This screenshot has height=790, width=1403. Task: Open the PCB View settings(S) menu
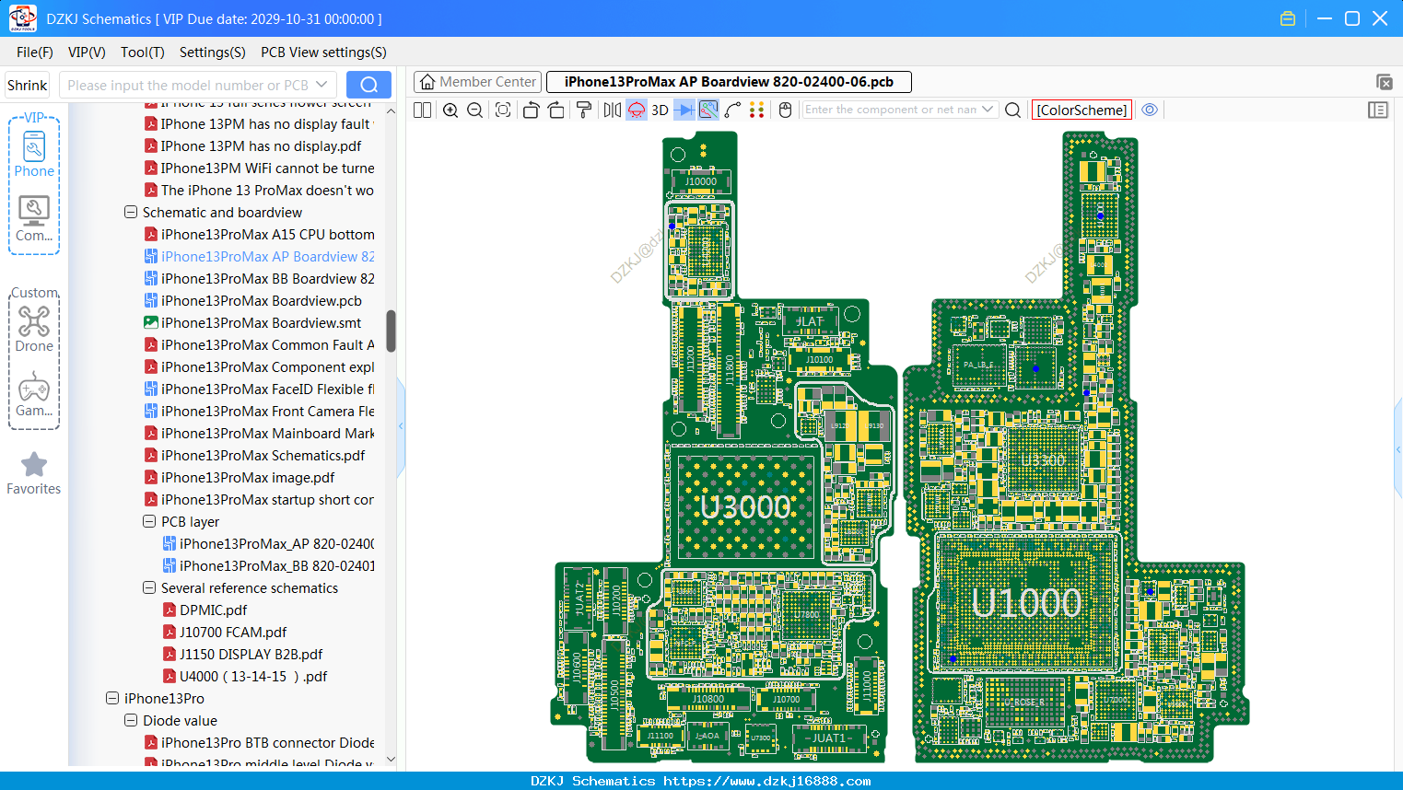click(323, 52)
